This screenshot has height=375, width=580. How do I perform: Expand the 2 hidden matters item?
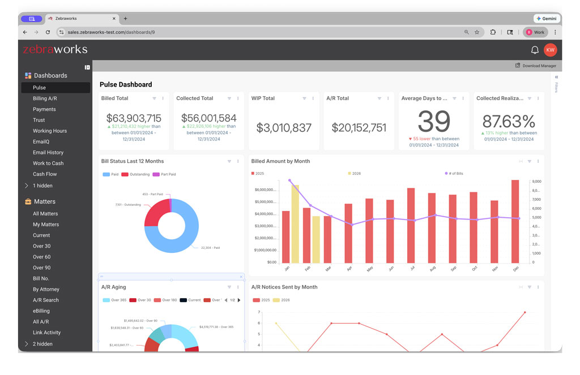(x=42, y=344)
